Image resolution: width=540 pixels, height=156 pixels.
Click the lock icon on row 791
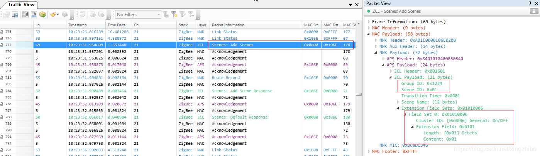[2, 137]
